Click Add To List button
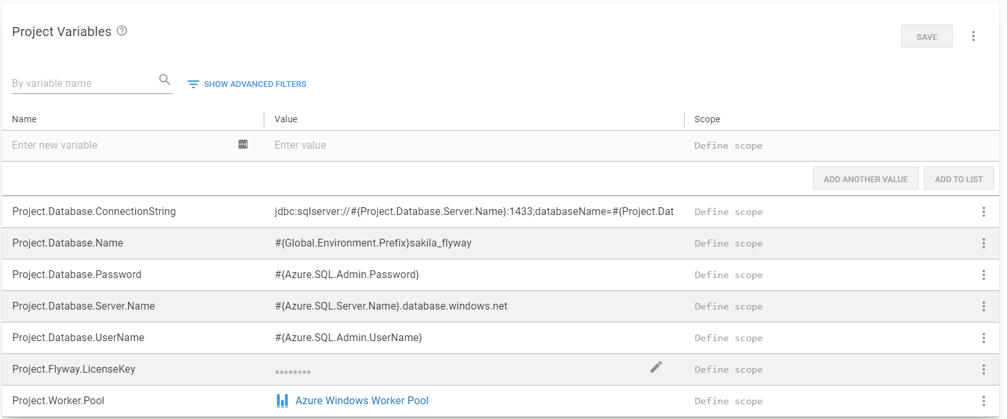The height and width of the screenshot is (419, 1007). click(959, 179)
